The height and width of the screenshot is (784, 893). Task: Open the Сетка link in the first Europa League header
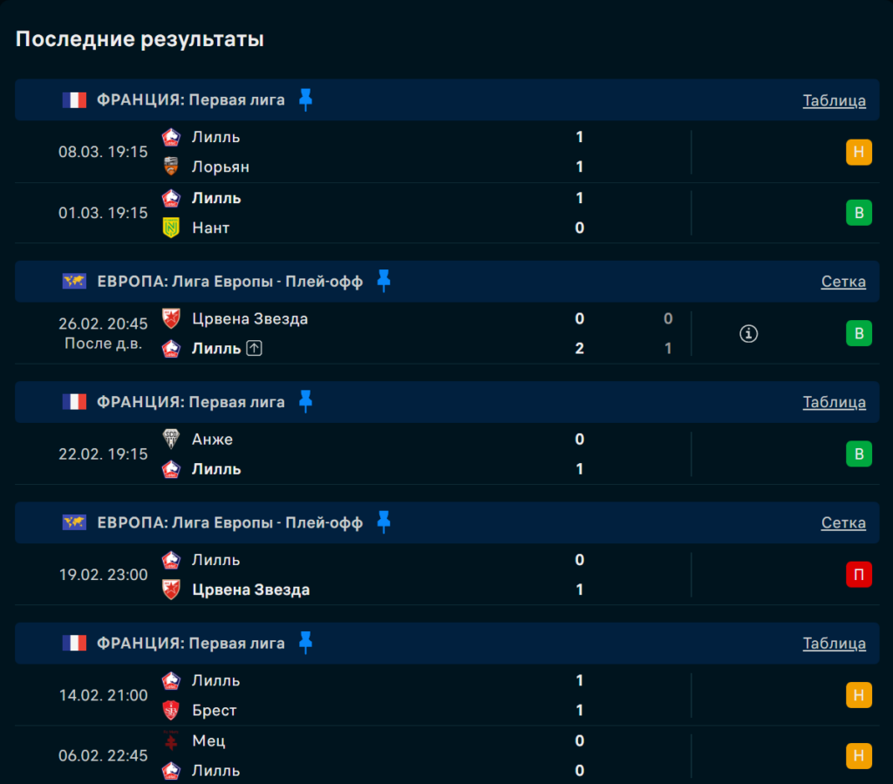[843, 282]
